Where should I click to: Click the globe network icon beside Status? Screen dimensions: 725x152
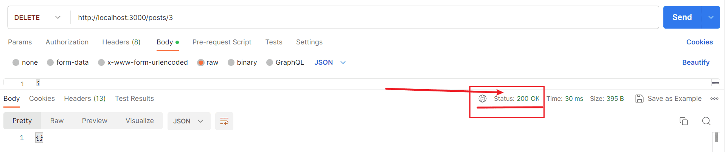[483, 99]
